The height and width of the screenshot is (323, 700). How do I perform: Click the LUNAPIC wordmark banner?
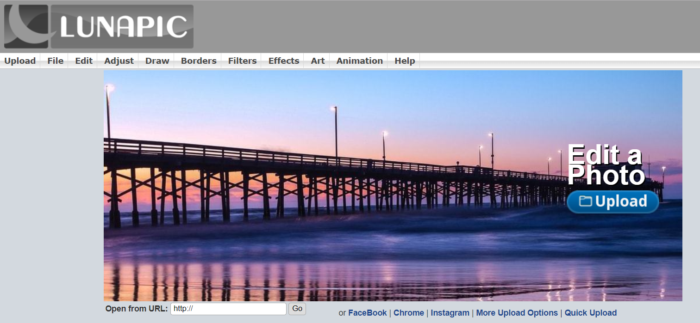click(x=122, y=27)
